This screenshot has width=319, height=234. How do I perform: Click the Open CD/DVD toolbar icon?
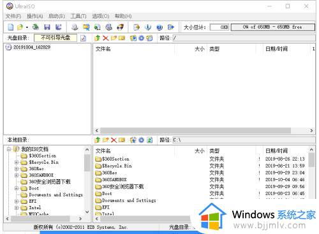click(x=36, y=27)
